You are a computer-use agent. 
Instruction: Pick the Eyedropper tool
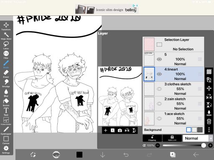point(6,131)
